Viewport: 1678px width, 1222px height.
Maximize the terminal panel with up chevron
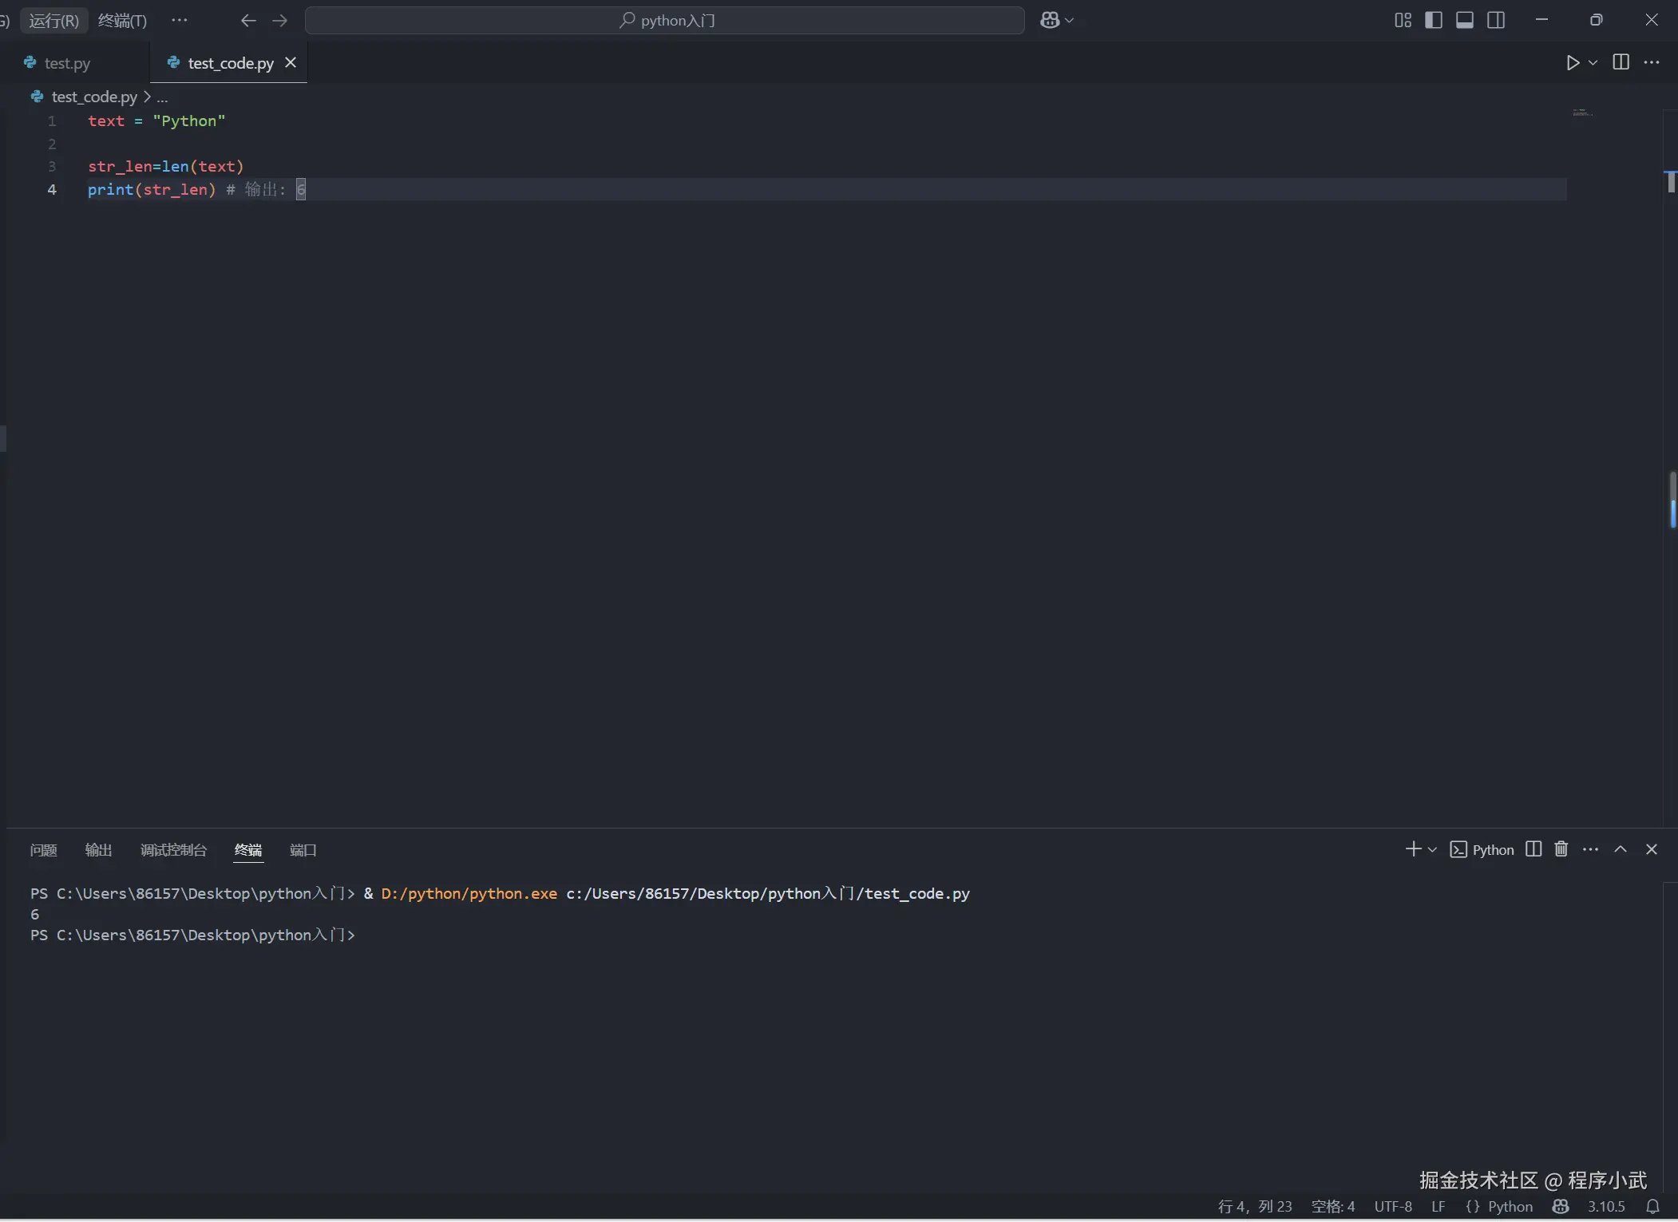point(1621,849)
